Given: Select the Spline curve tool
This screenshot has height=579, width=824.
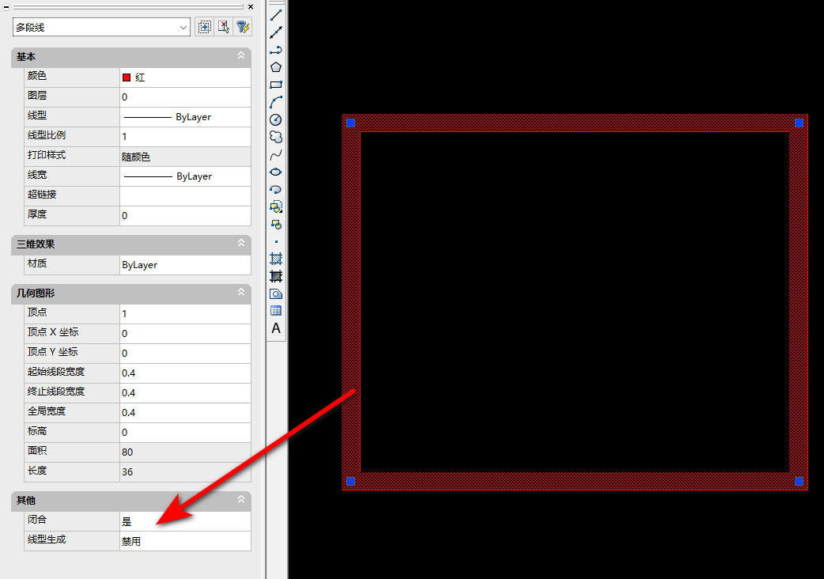Looking at the screenshot, I should tap(276, 154).
